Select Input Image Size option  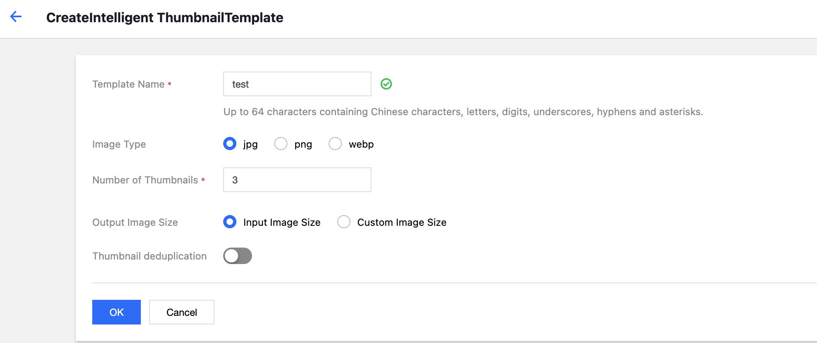pos(230,222)
